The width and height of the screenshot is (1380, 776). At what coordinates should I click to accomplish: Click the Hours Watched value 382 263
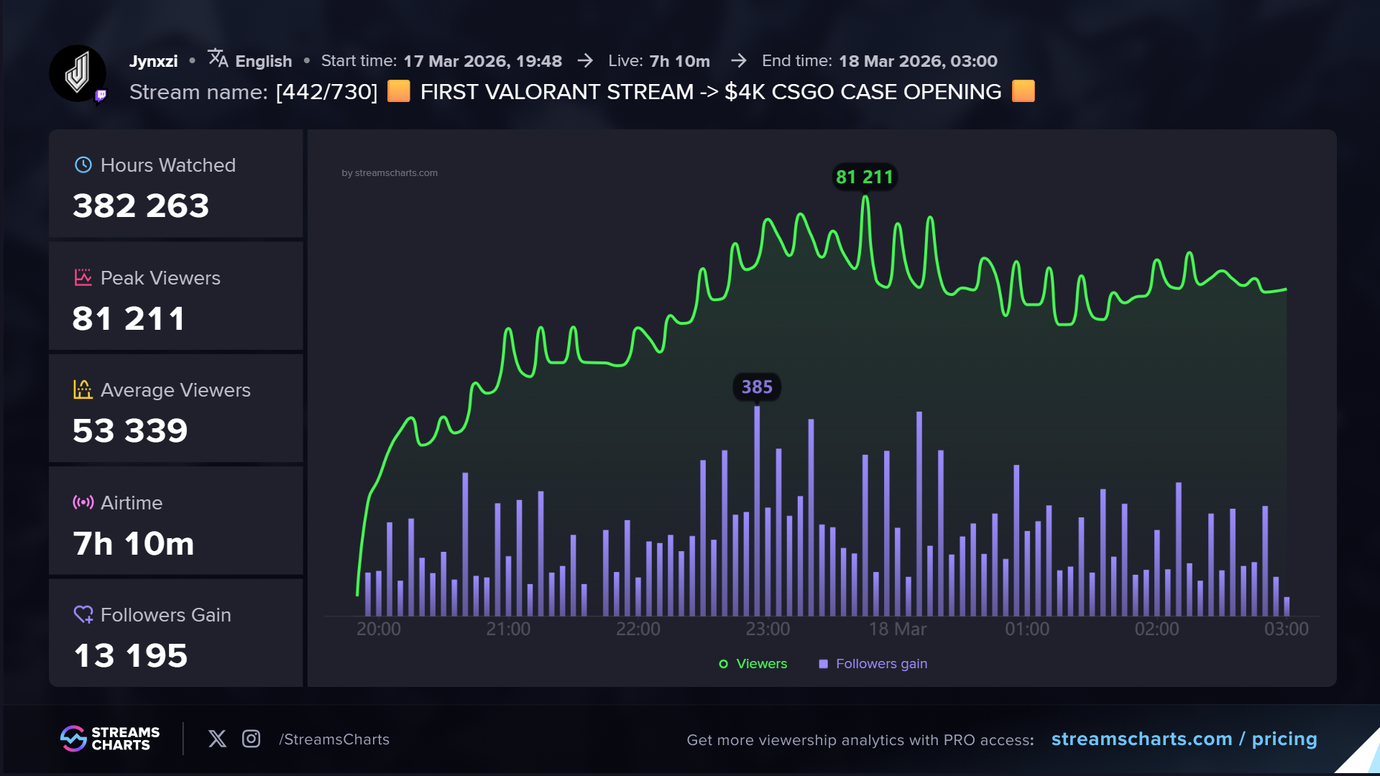point(141,205)
